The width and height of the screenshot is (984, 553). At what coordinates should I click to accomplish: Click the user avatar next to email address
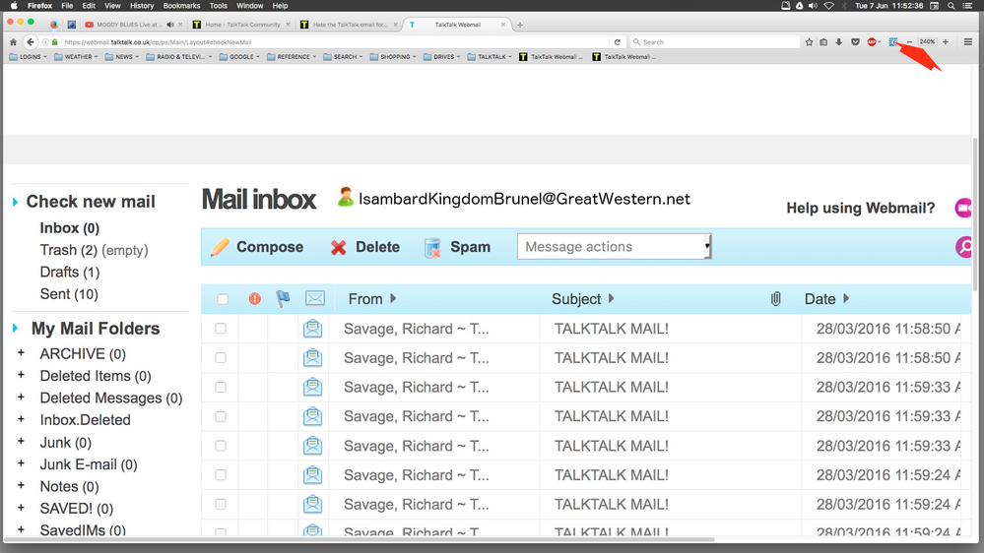click(345, 198)
